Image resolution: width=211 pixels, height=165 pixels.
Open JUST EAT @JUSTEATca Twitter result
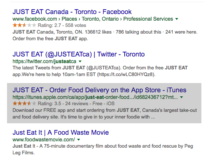point(79,54)
